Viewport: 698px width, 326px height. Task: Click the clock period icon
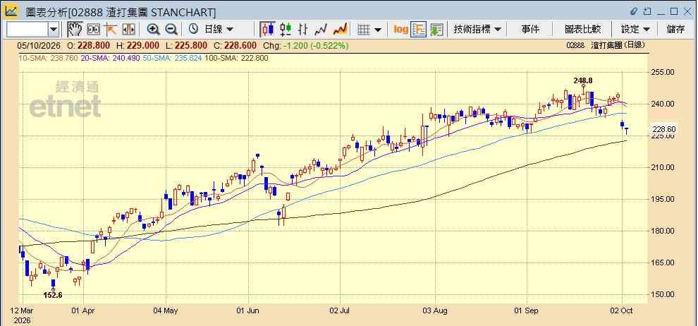(194, 30)
